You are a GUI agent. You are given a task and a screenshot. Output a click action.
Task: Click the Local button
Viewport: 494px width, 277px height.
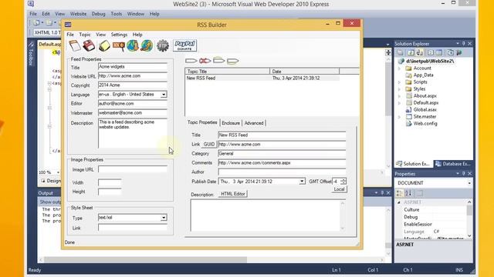(x=339, y=189)
